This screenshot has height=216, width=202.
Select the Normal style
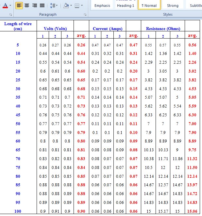(x=149, y=6)
